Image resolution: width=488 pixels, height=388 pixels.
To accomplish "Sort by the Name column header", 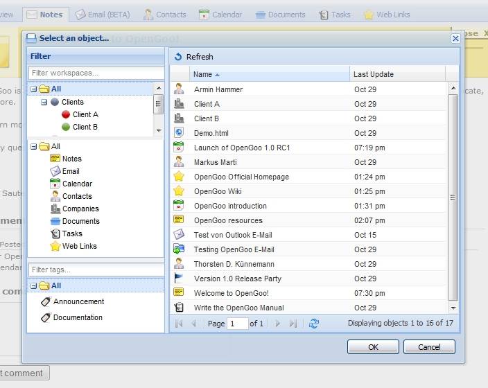I will click(270, 74).
